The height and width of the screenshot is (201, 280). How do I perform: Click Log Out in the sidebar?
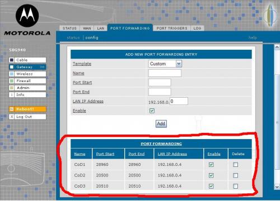pyautogui.click(x=27, y=117)
